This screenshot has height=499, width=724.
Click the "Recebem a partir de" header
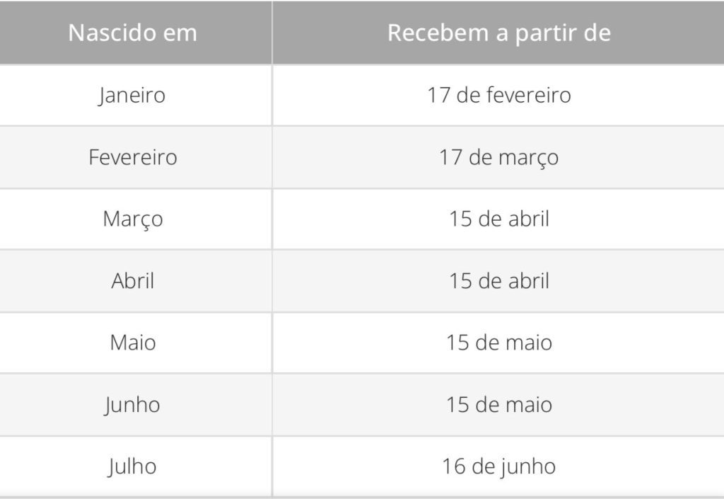498,33
